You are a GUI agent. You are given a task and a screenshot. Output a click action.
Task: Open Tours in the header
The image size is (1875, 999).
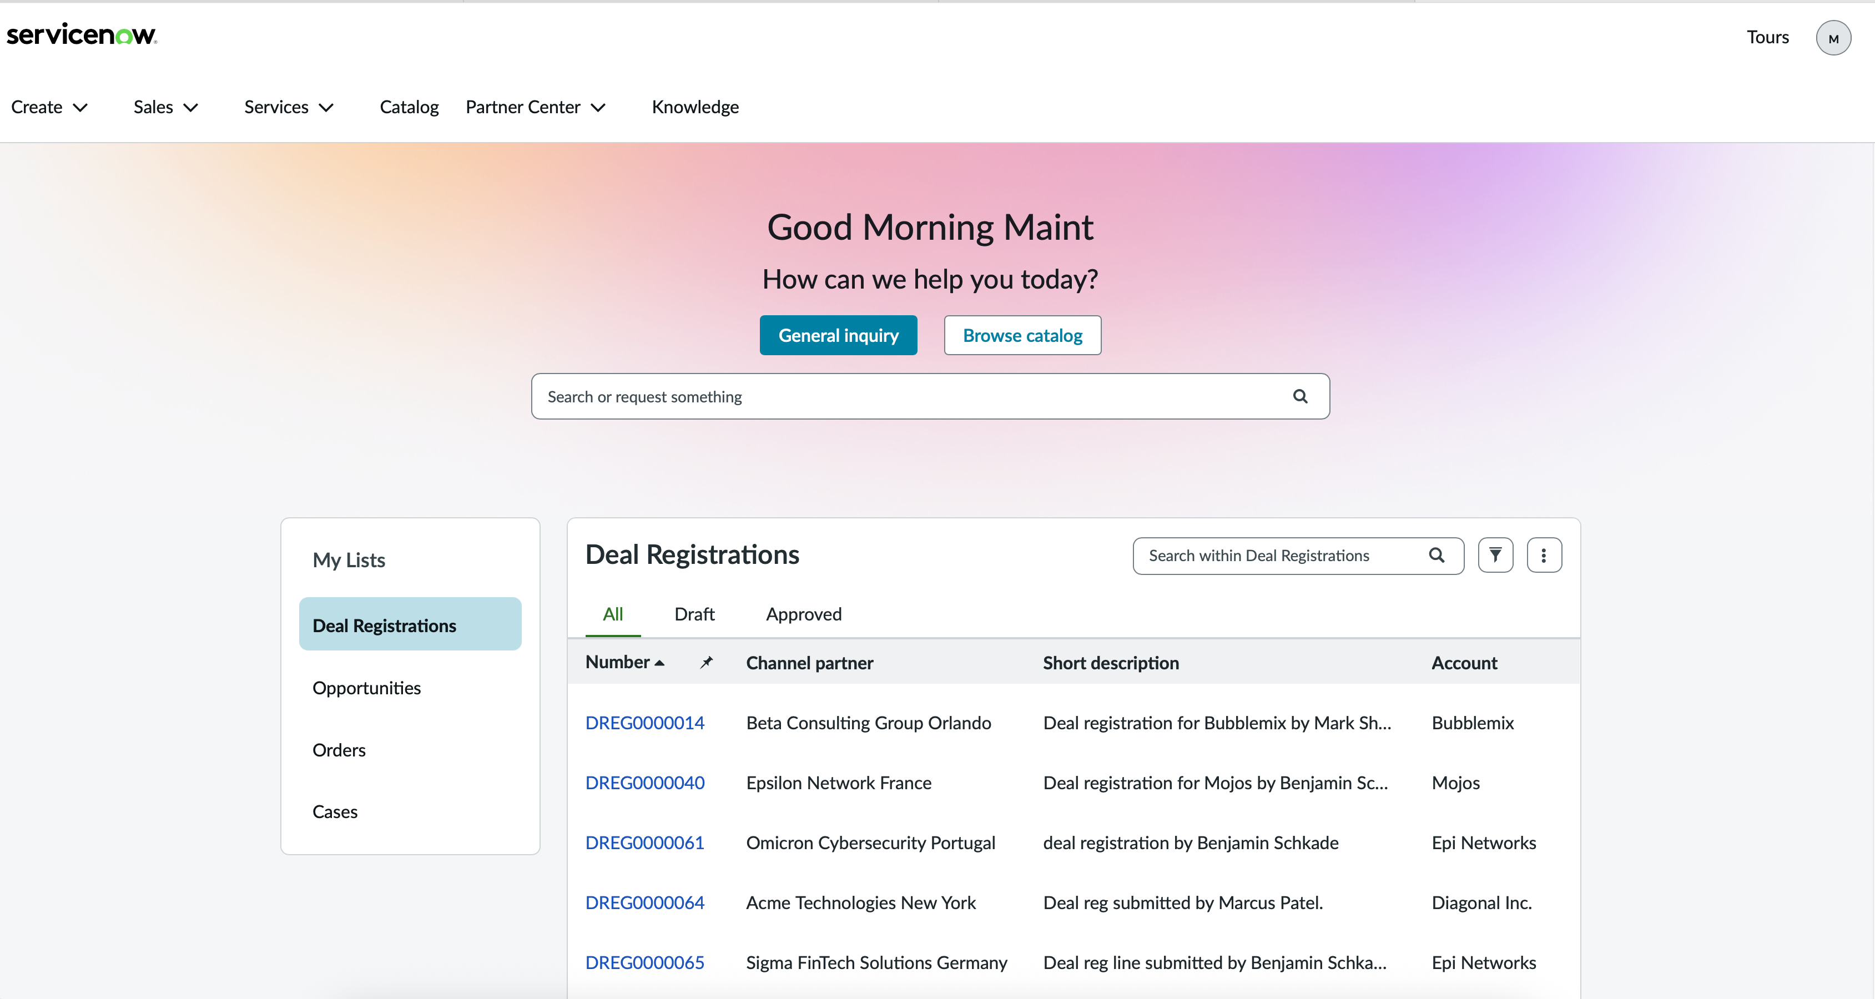pos(1767,37)
